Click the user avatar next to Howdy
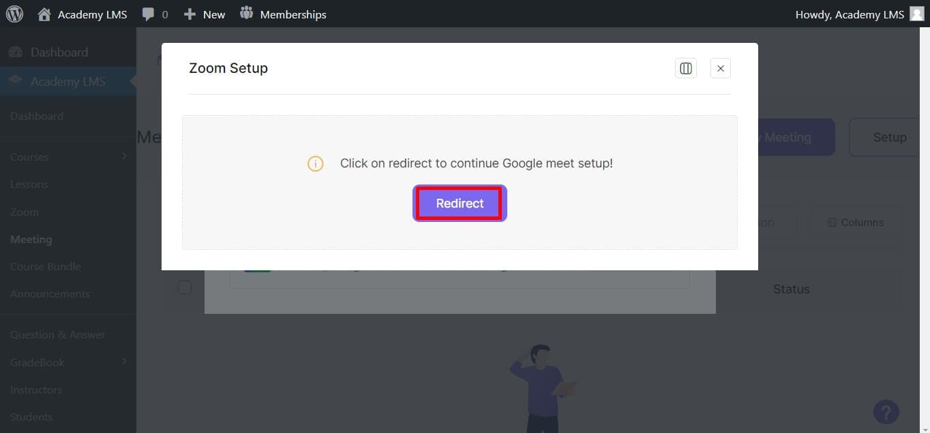The height and width of the screenshot is (433, 930). 916,14
